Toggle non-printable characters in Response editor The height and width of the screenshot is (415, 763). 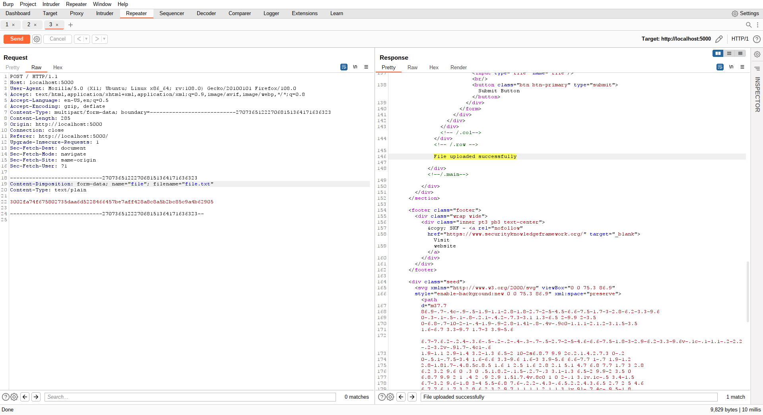tap(731, 67)
